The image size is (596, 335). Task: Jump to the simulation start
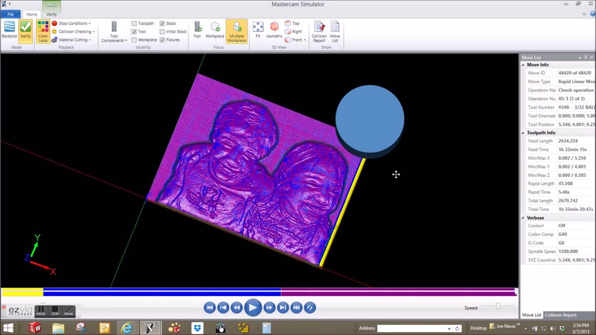tap(210, 308)
